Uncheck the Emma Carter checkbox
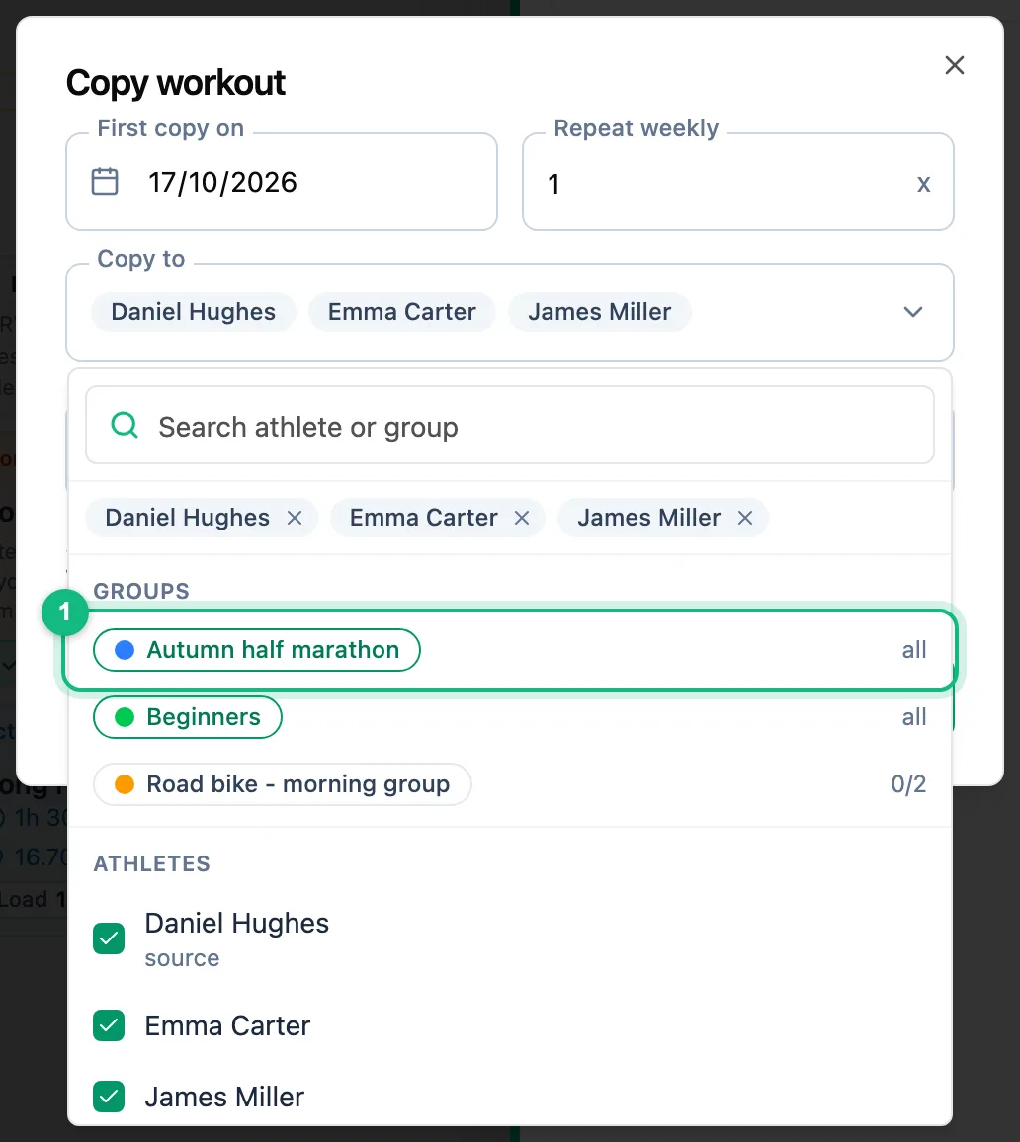1020x1142 pixels. click(109, 1025)
